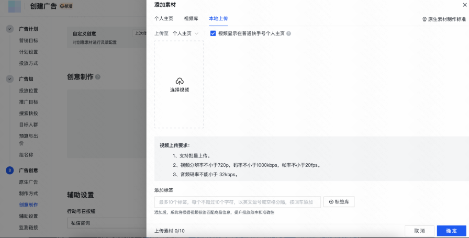Go to 组名称 in the sidebar
This screenshot has width=469, height=238.
point(26,155)
